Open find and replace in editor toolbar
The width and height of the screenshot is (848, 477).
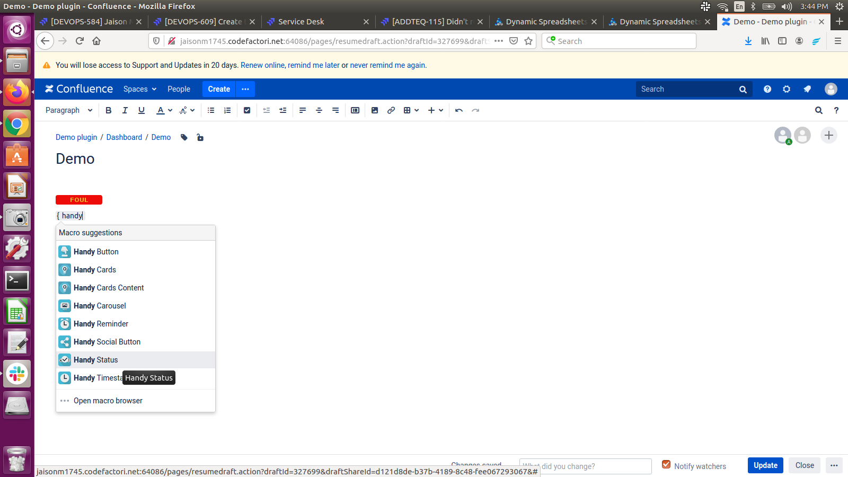click(x=819, y=110)
